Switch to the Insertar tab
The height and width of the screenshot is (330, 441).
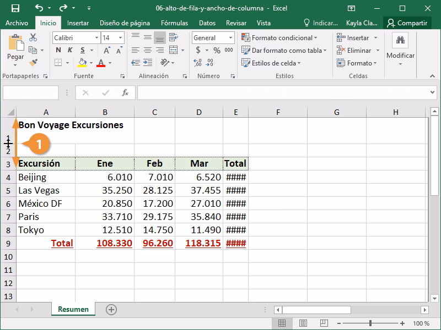tap(78, 23)
